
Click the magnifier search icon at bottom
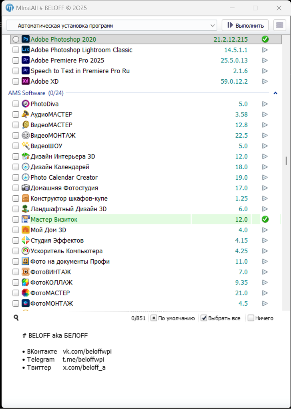click(x=16, y=318)
